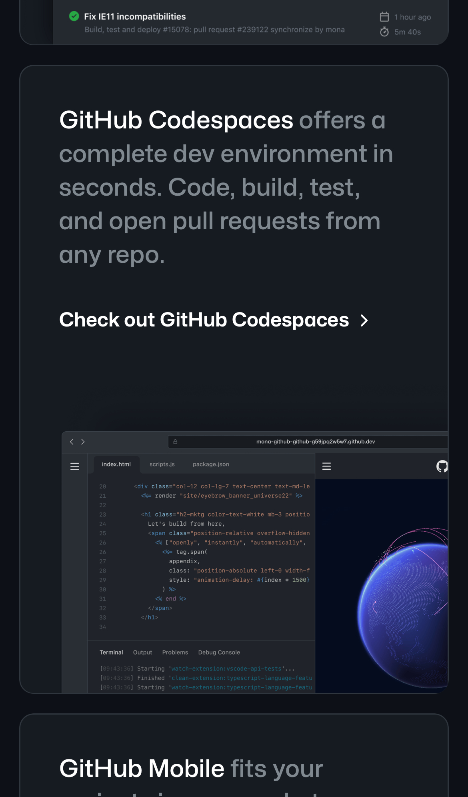Image resolution: width=468 pixels, height=797 pixels.
Task: Switch to the index.html tab
Action: click(x=116, y=464)
